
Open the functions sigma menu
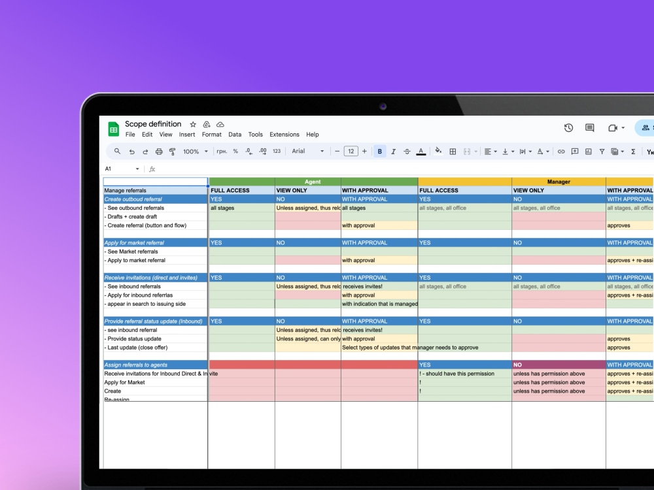(633, 152)
